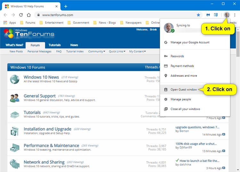Choose Payment methods in profile menu

click(195, 66)
